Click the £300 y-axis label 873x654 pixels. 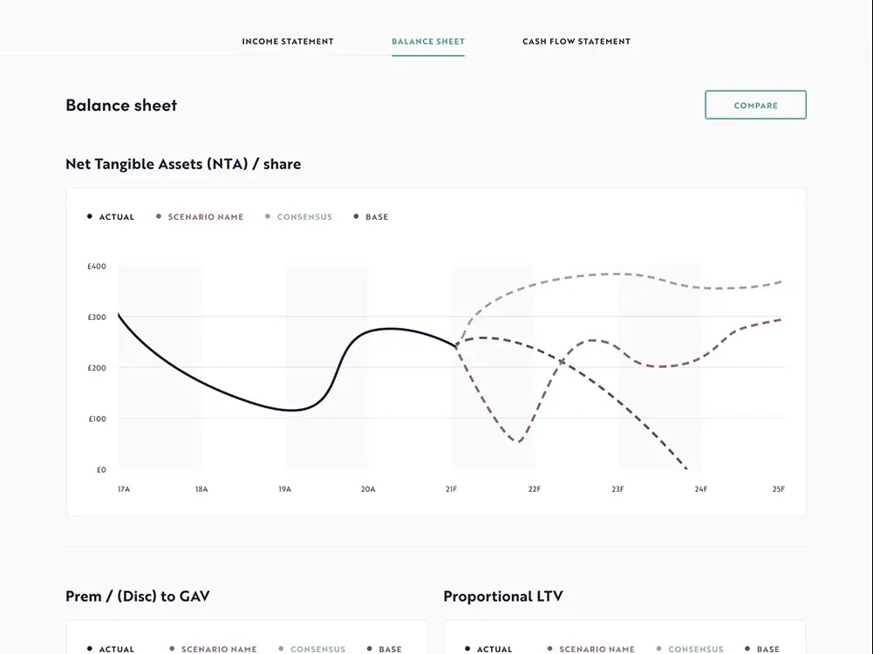point(97,317)
